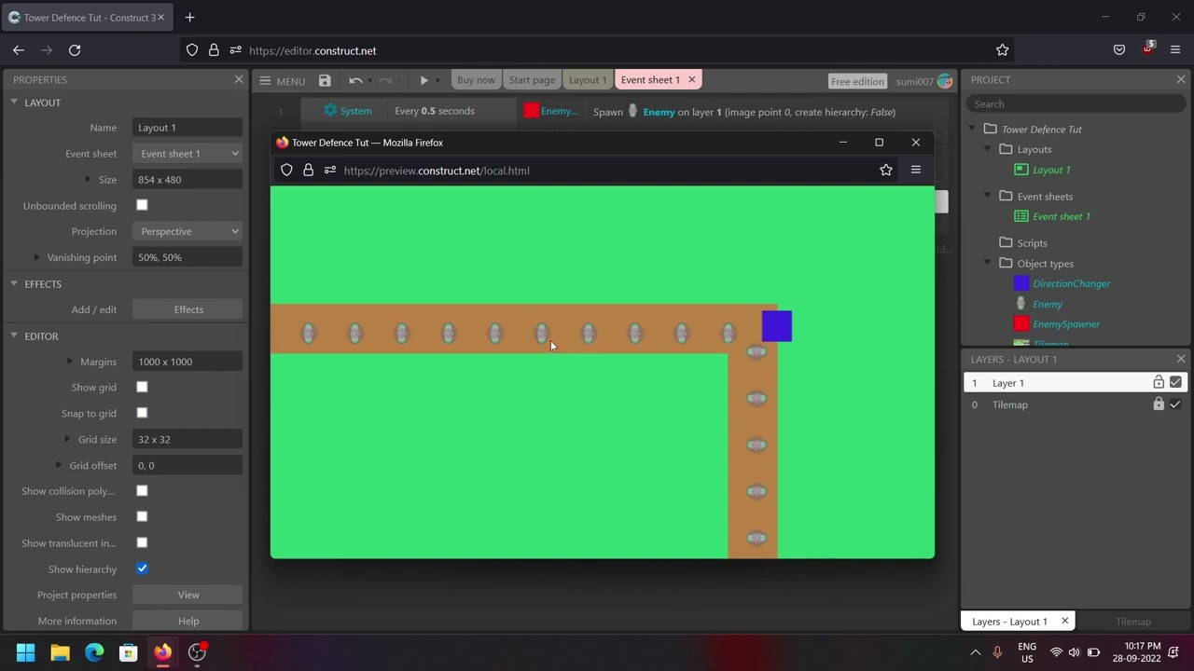Screen dimensions: 1194x671
Task: Open File Explorer from taskbar
Action: click(x=61, y=652)
